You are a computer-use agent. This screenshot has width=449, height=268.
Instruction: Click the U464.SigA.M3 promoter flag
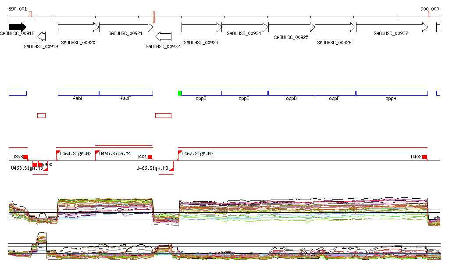pos(58,153)
